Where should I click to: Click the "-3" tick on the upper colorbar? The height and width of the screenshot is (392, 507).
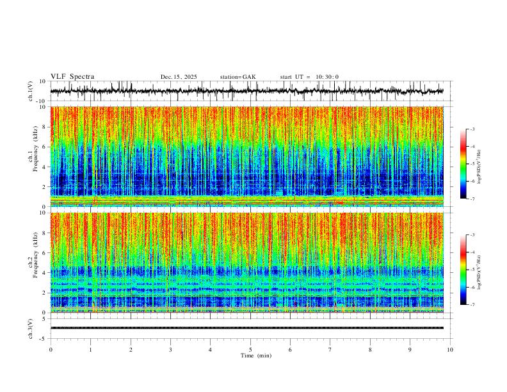tap(472, 129)
